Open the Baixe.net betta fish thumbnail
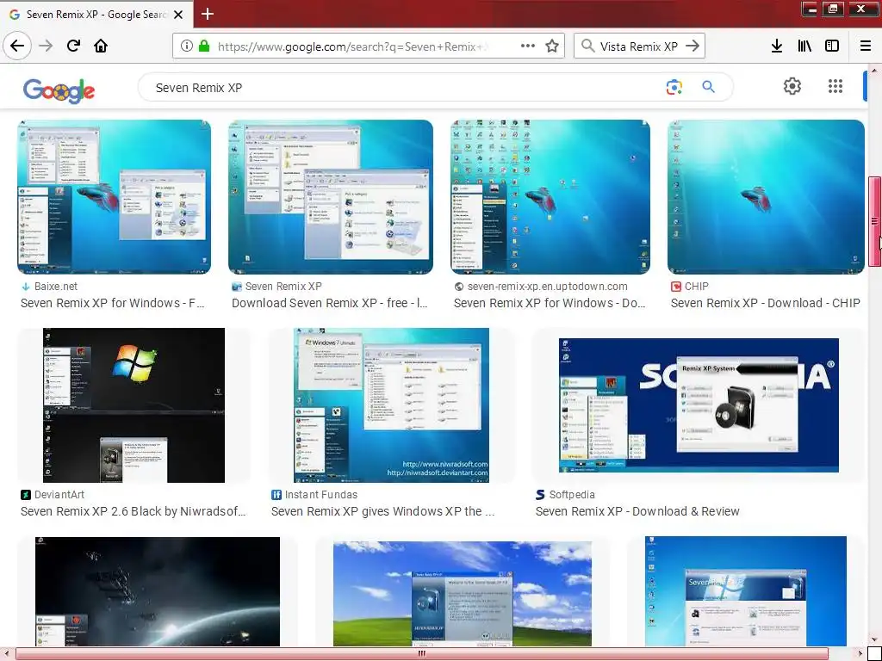The image size is (882, 661). click(x=115, y=197)
